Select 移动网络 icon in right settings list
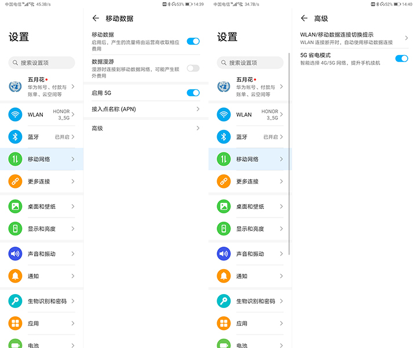The height and width of the screenshot is (348, 417). tap(224, 159)
